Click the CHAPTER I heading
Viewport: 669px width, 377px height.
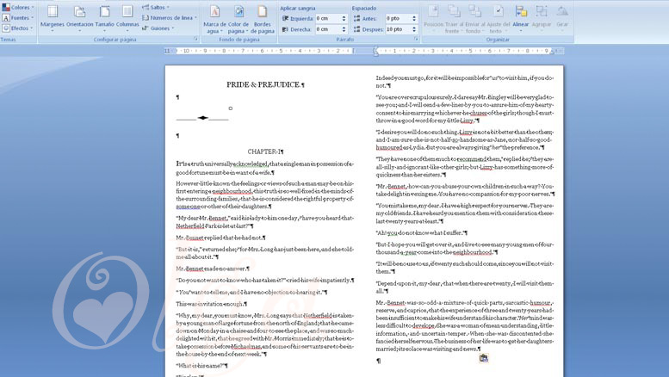tap(264, 151)
